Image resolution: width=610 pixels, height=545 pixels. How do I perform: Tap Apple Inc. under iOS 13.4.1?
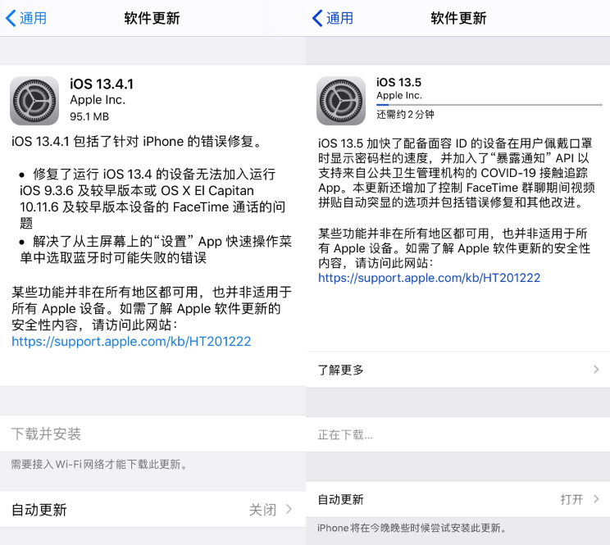[x=98, y=100]
